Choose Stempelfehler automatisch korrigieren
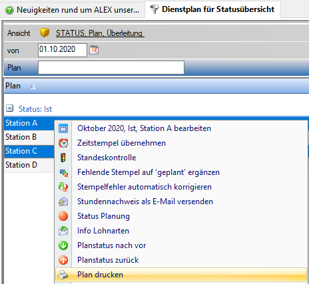 pyautogui.click(x=181, y=187)
